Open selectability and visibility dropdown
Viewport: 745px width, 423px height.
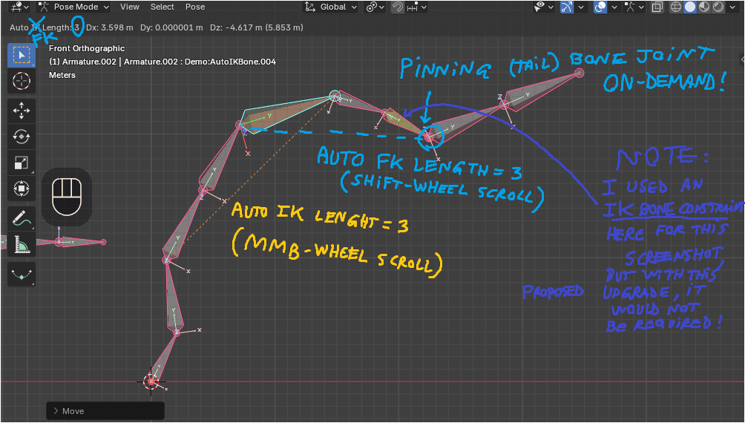tap(544, 7)
